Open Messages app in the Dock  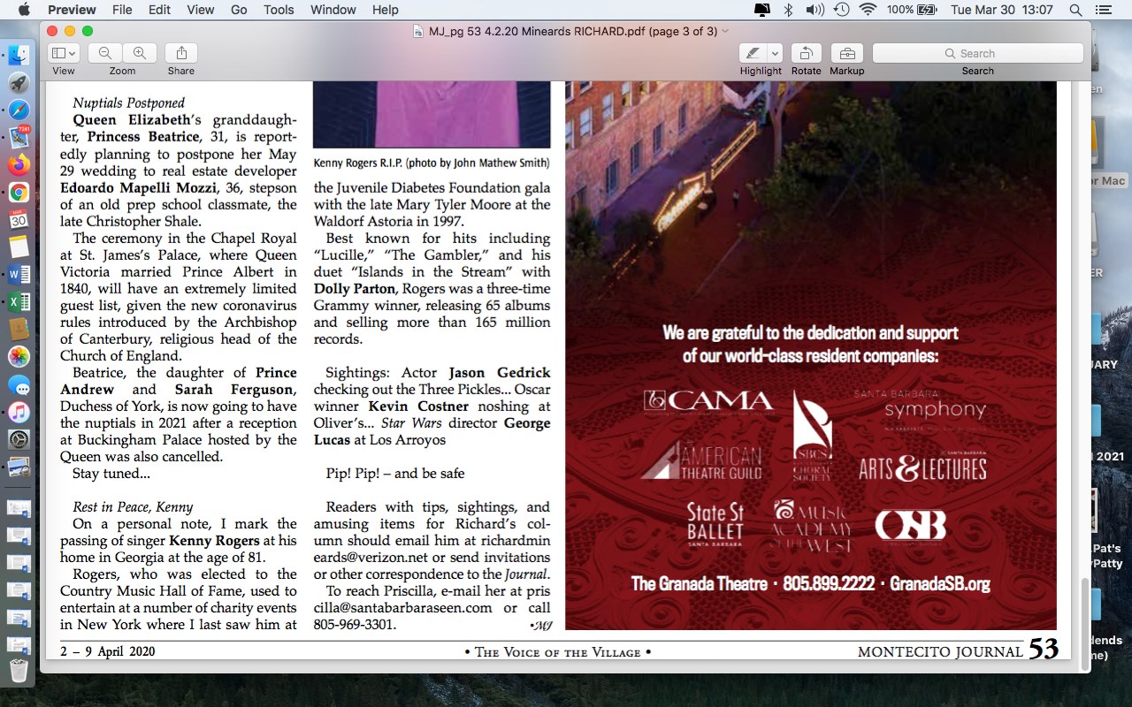point(19,384)
